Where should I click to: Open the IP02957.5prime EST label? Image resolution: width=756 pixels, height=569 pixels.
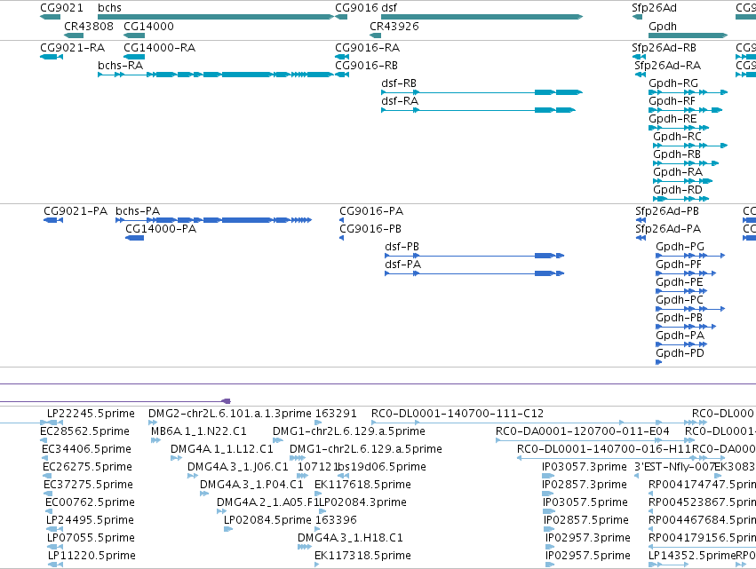click(x=588, y=556)
